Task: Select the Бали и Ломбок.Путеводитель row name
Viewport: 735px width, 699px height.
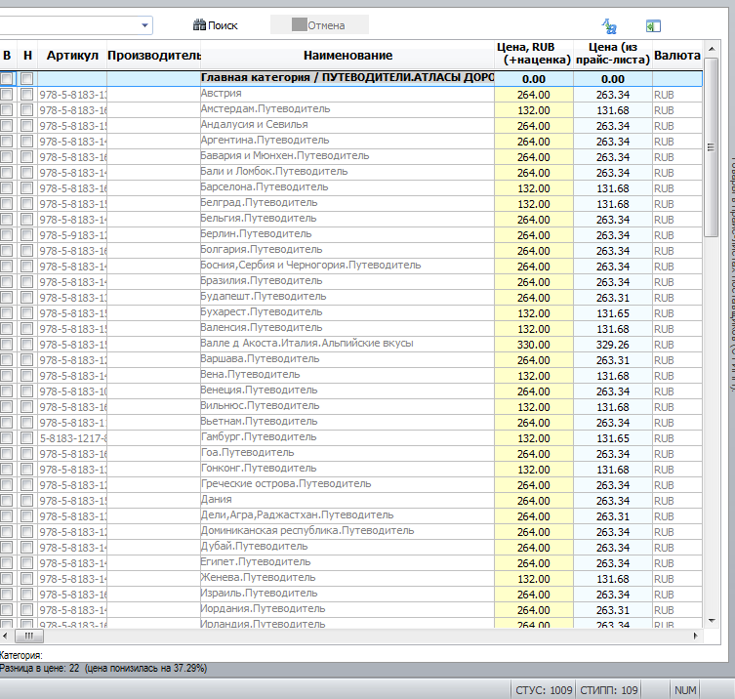Action: 274,171
